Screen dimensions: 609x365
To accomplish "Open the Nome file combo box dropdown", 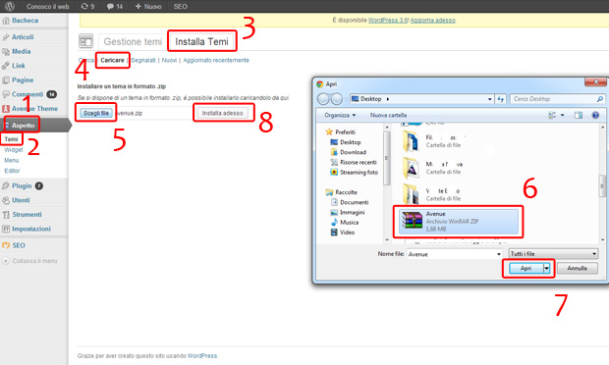I will pos(499,254).
